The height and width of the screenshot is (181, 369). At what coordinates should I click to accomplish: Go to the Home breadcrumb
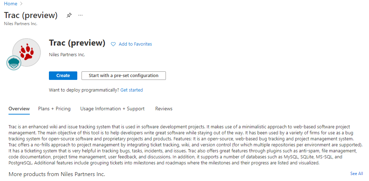coord(11,4)
